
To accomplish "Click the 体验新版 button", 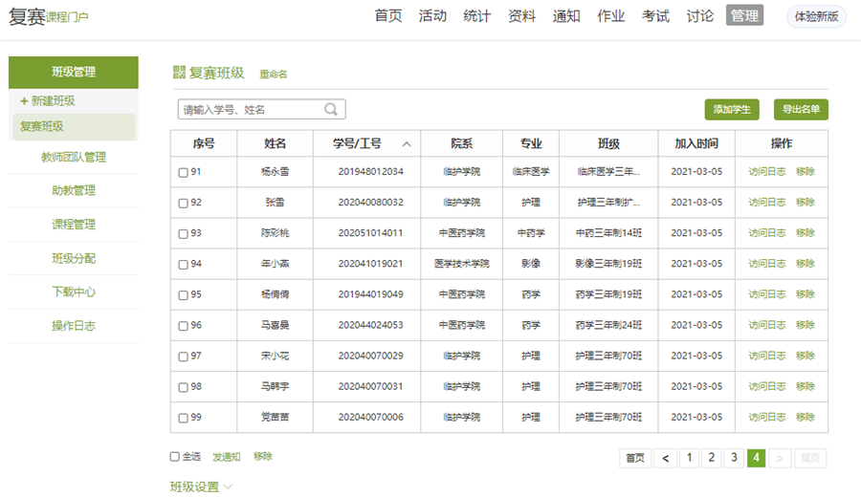I will click(x=816, y=16).
